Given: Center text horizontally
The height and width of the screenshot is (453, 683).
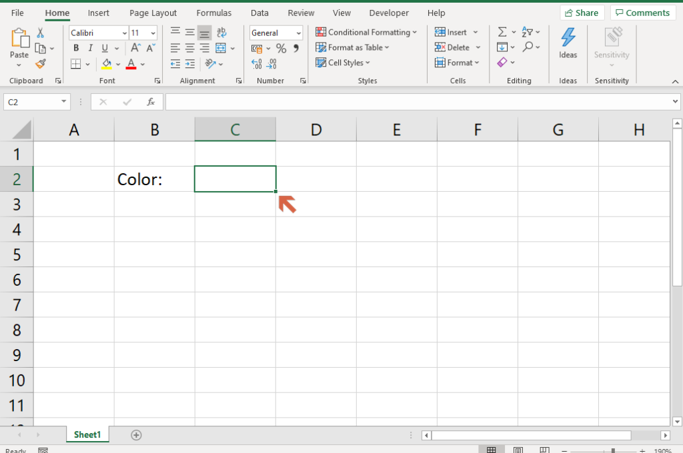Looking at the screenshot, I should [x=189, y=48].
